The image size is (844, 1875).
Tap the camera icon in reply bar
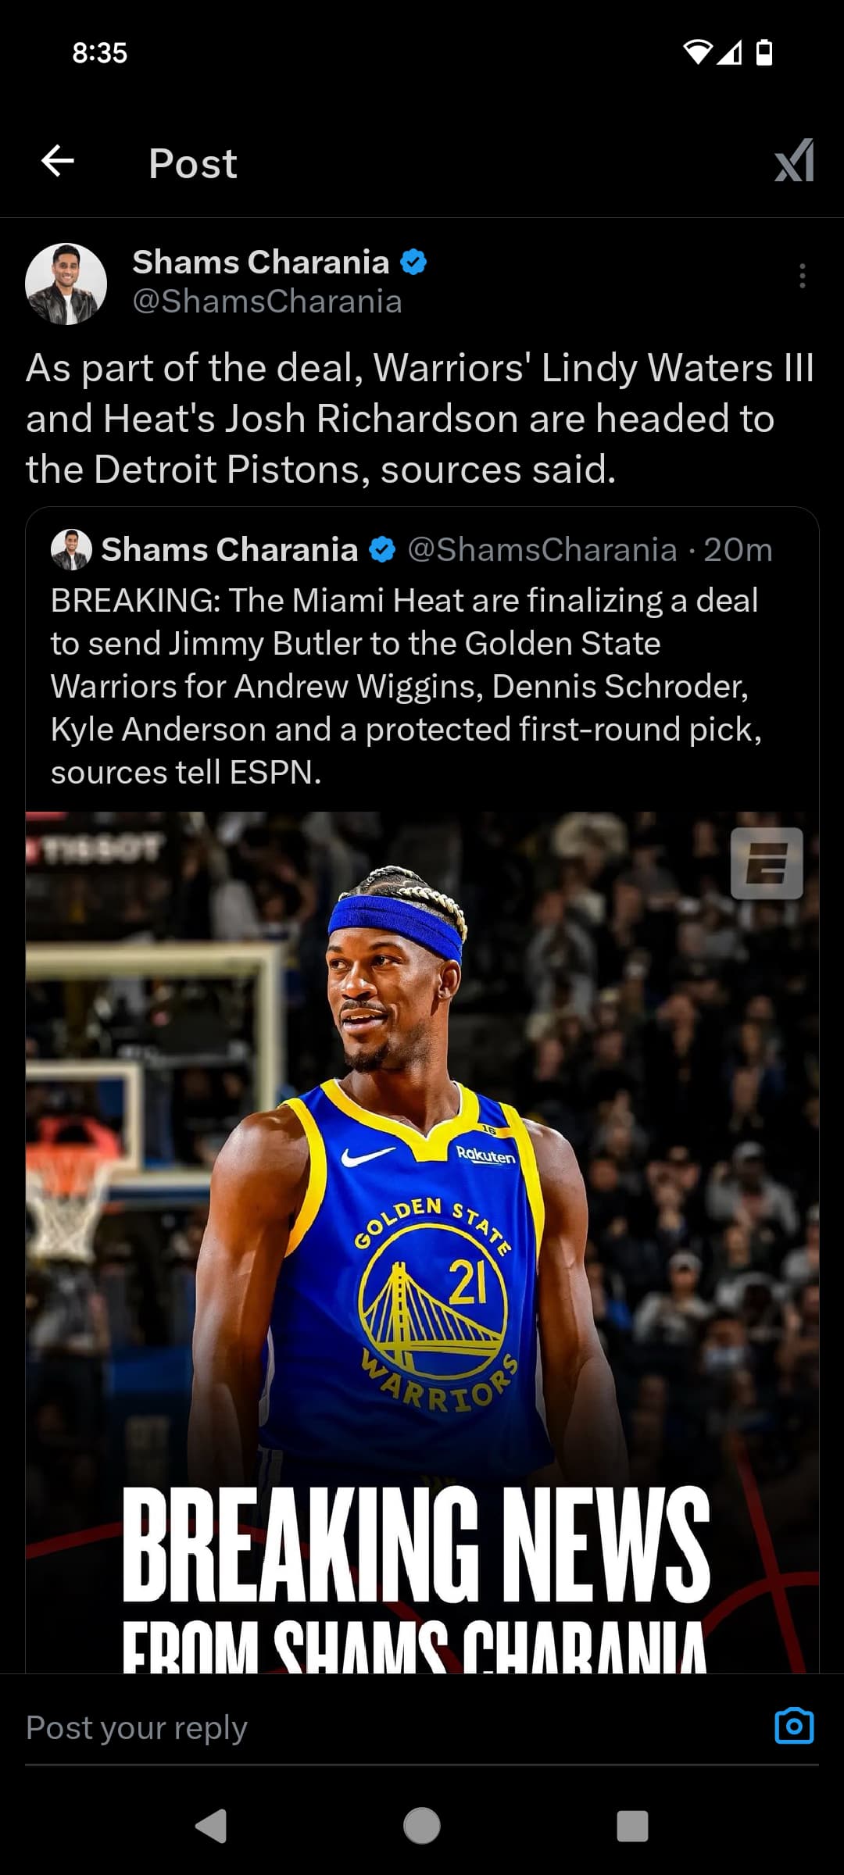tap(794, 1726)
